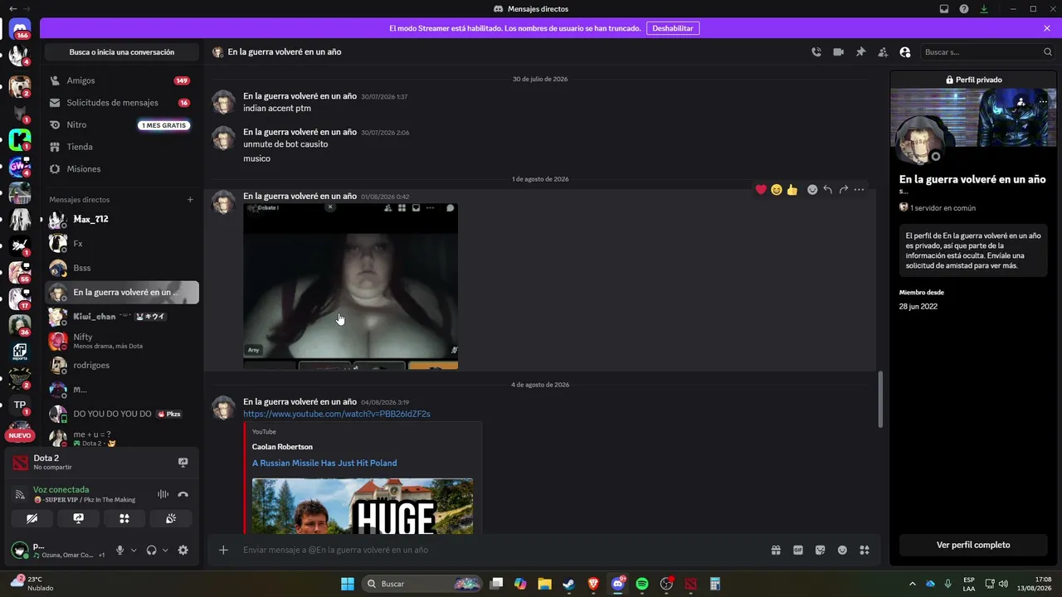The image size is (1062, 597).
Task: Toggle the microphone mute button
Action: [x=119, y=550]
